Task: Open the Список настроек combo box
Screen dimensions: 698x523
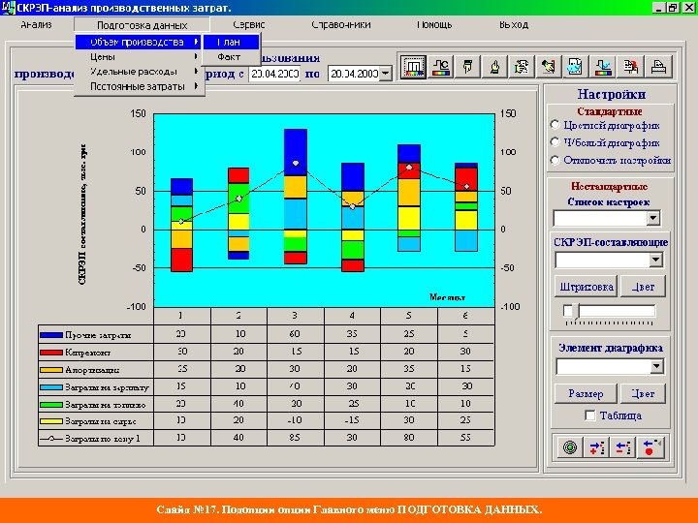Action: [606, 218]
